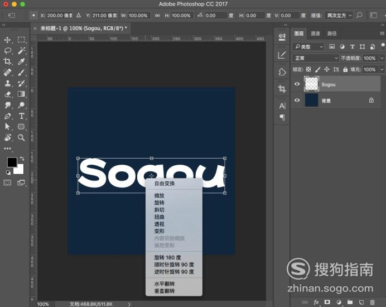
Task: Toggle lock image pixels
Action: [317, 69]
